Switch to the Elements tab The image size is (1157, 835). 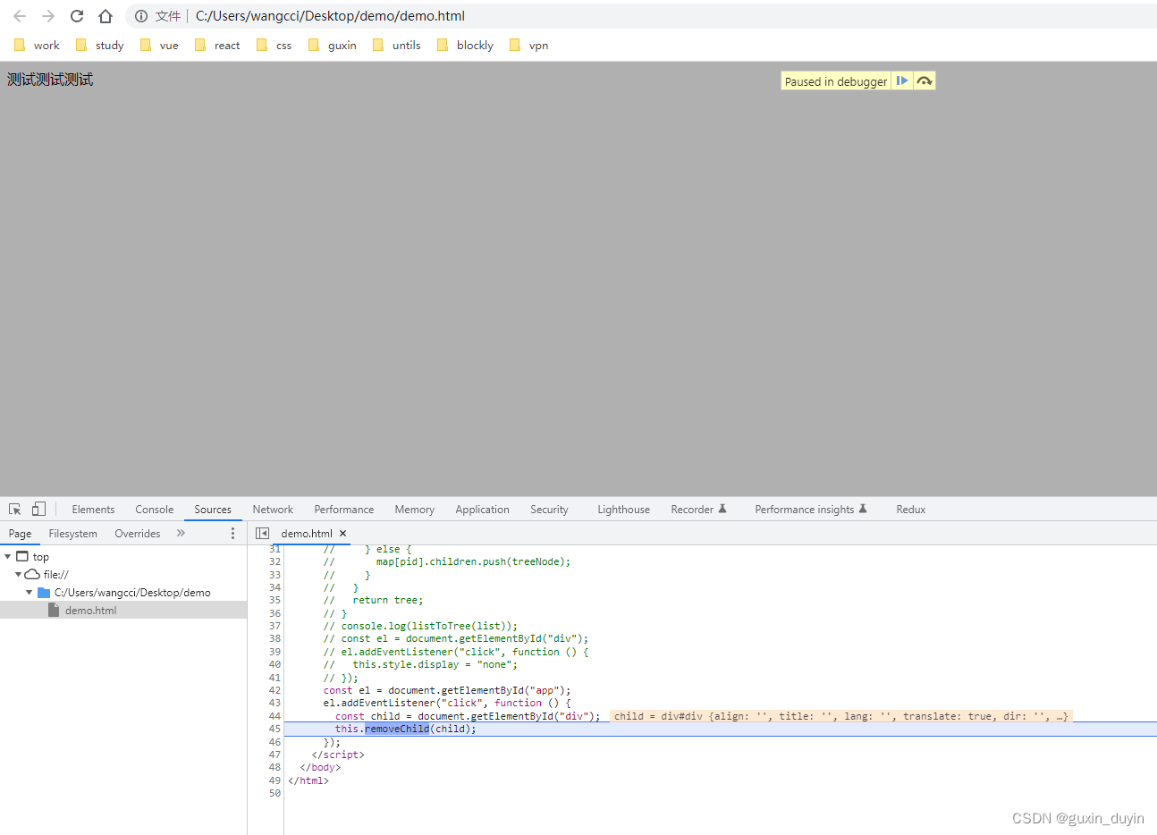(x=93, y=510)
